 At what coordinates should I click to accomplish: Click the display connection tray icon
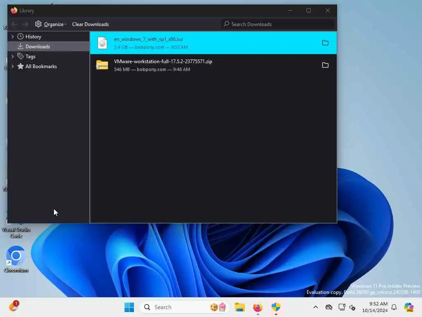point(342,307)
